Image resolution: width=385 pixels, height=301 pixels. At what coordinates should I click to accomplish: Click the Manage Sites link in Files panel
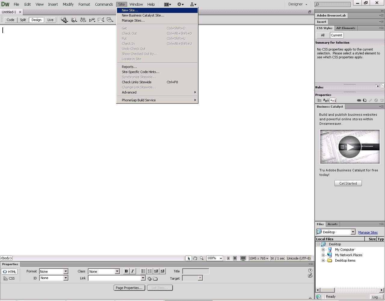pyautogui.click(x=368, y=232)
